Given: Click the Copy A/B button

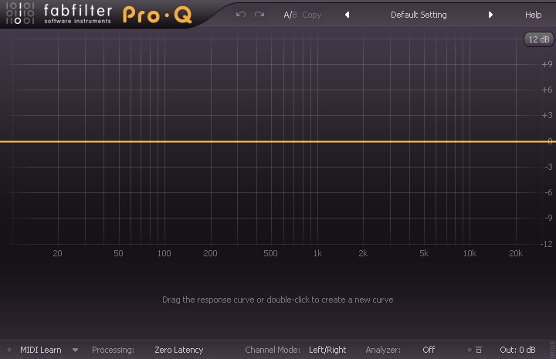Looking at the screenshot, I should click(312, 15).
